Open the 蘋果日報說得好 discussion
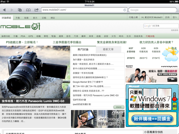Screen dimensions: 179x134 89,55
